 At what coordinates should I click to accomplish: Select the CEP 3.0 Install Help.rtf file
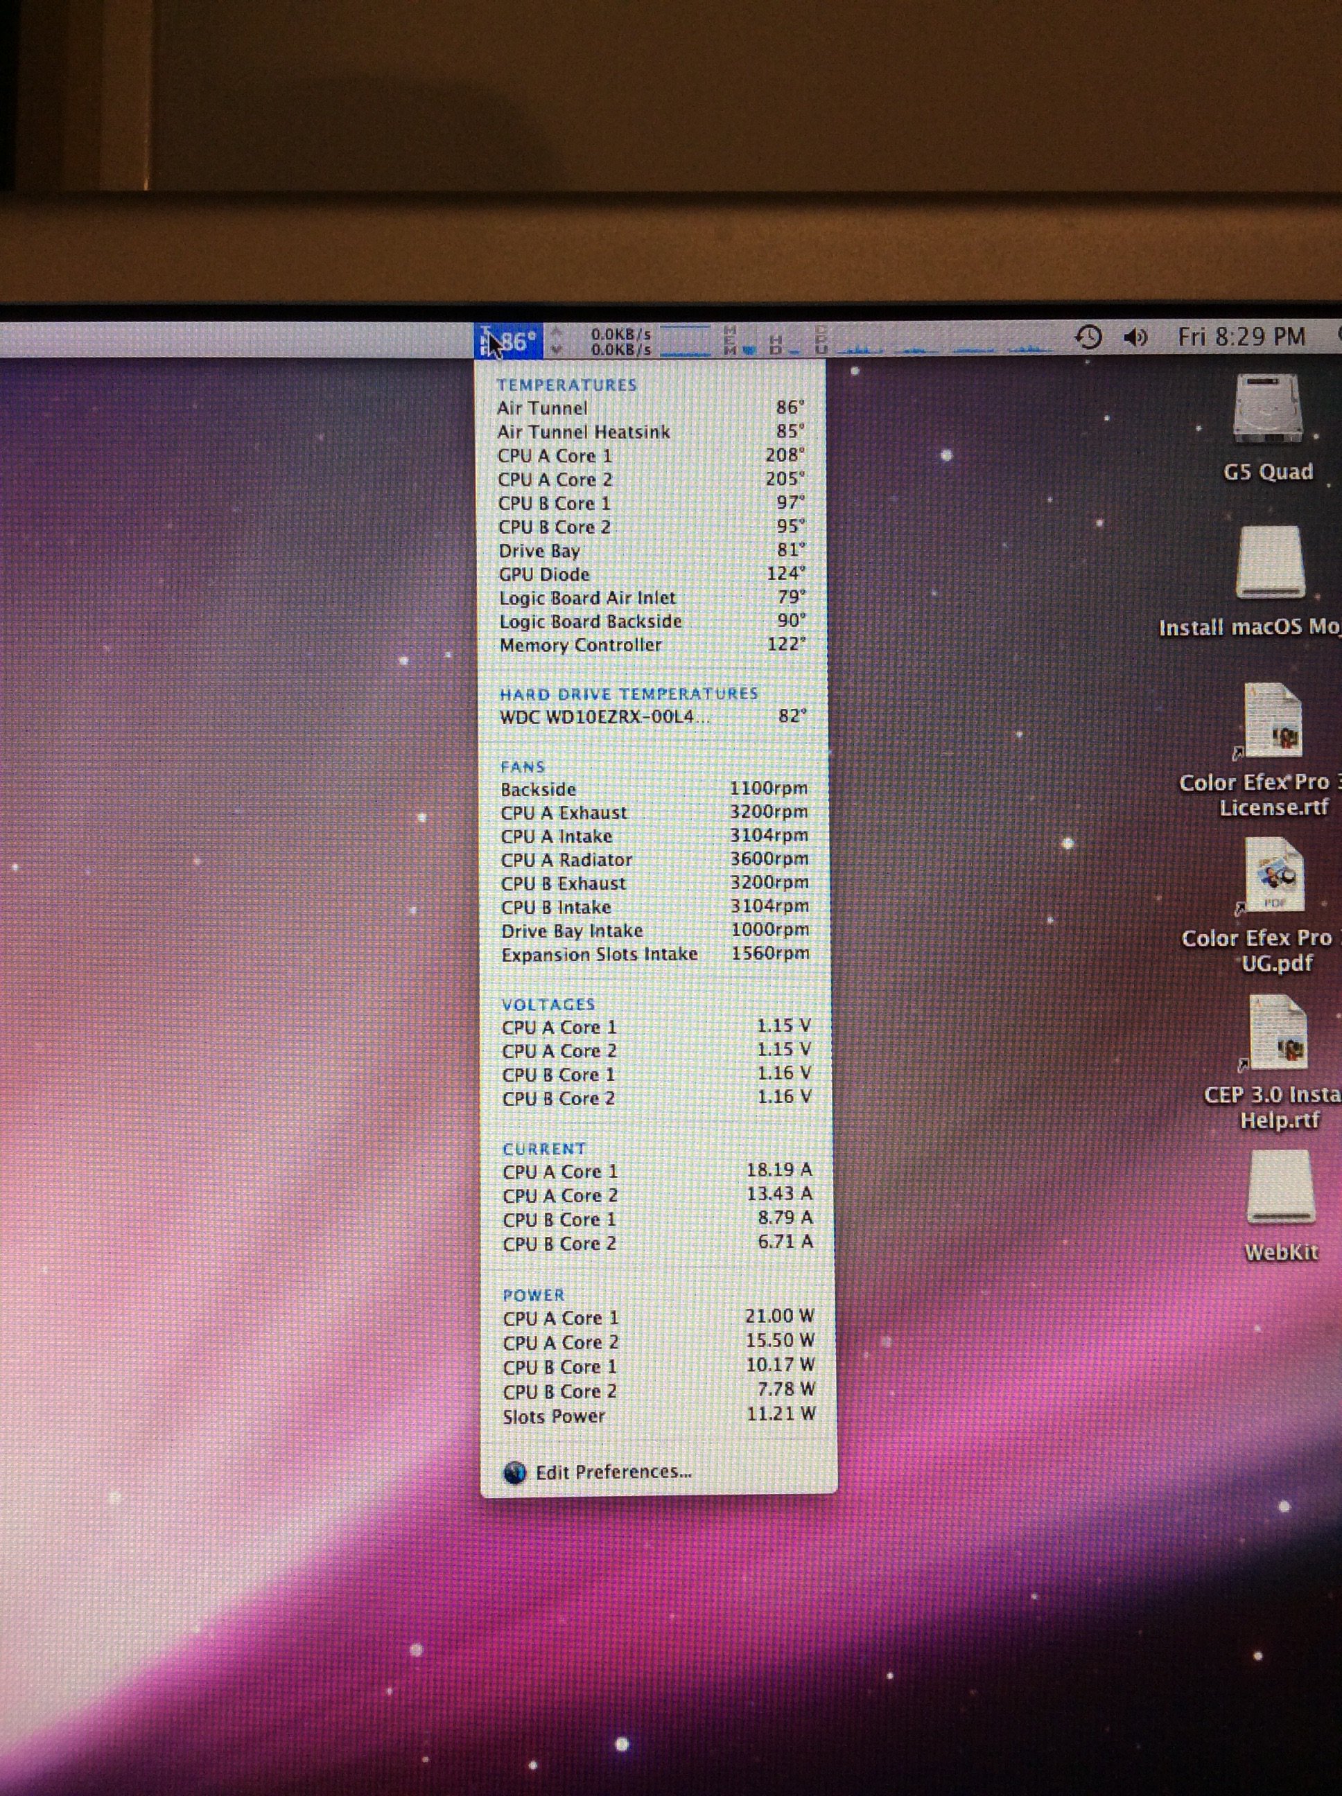[1278, 1033]
